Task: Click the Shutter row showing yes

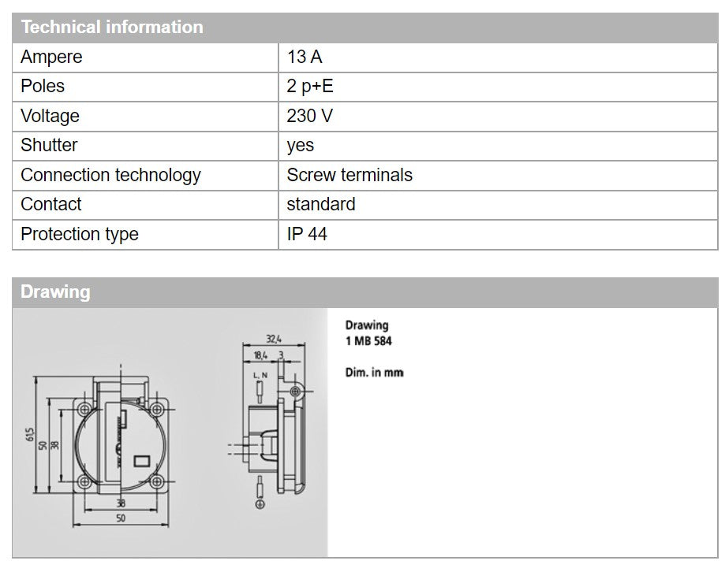Action: coord(300,145)
